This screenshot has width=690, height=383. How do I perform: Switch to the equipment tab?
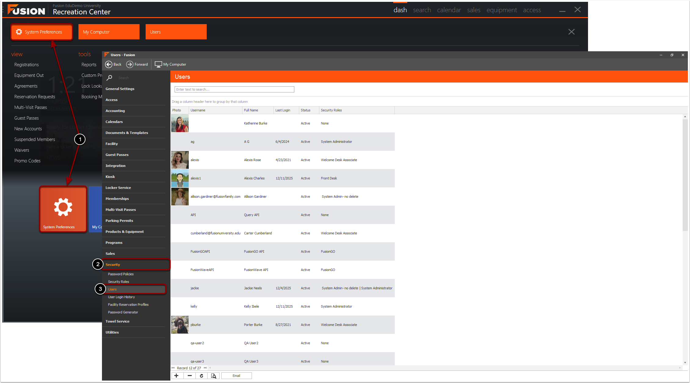click(x=502, y=10)
